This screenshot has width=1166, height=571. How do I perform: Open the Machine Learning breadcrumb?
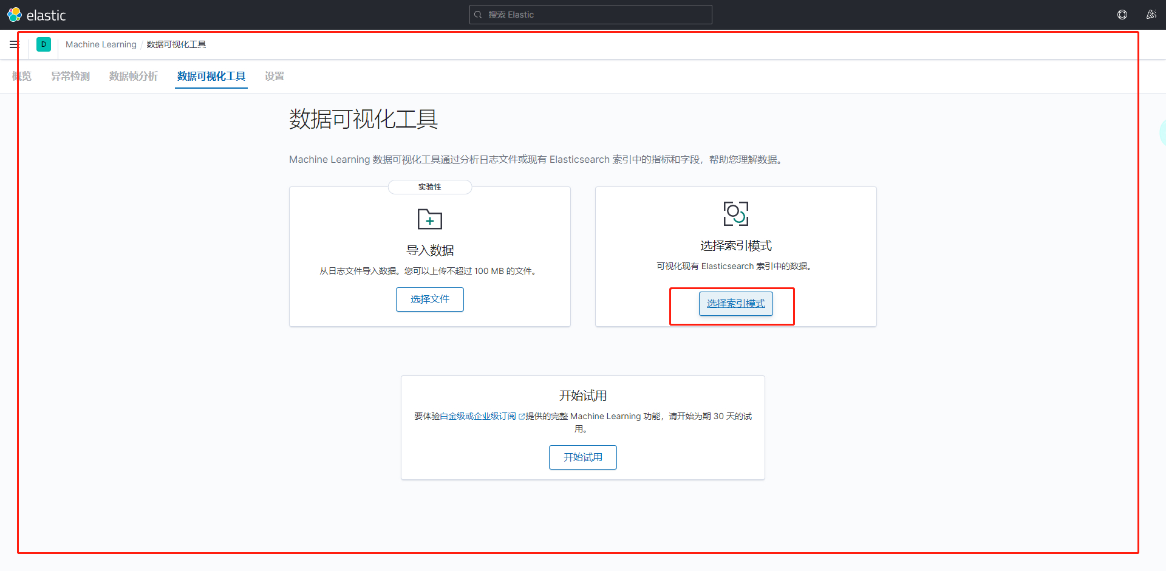(x=101, y=44)
